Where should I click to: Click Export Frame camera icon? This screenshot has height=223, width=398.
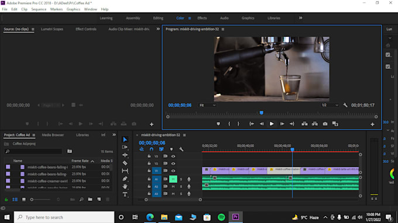[x=325, y=124]
